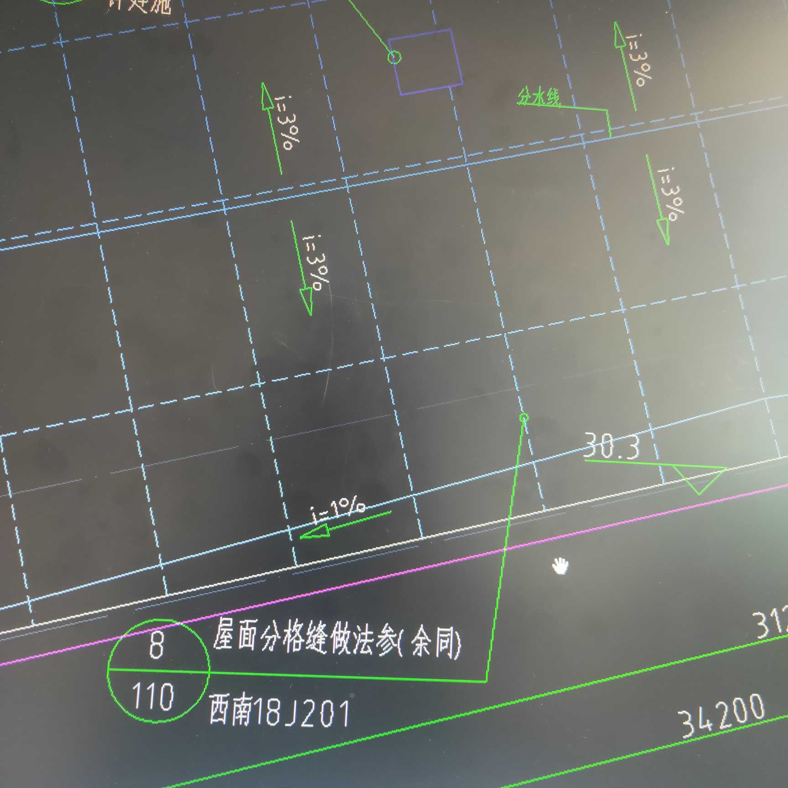This screenshot has width=788, height=788.
Task: Select the 分水线 label text
Action: pyautogui.click(x=539, y=98)
